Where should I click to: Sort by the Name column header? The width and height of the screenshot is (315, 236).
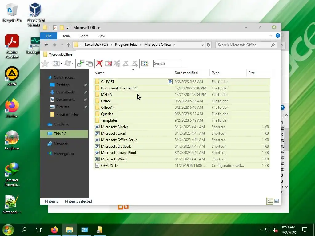tap(133, 73)
